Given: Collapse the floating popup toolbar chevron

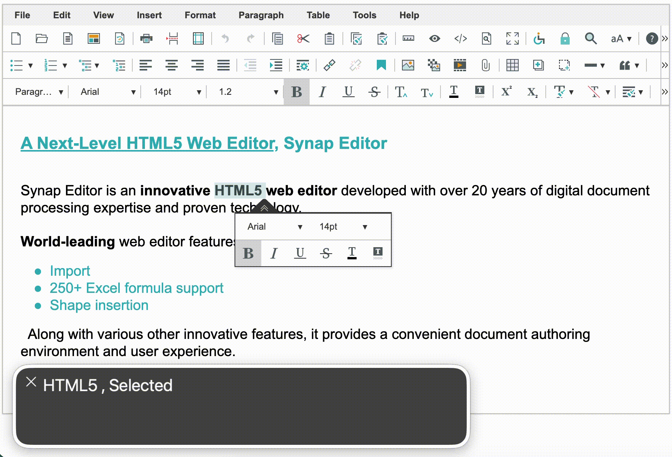Looking at the screenshot, I should point(264,208).
